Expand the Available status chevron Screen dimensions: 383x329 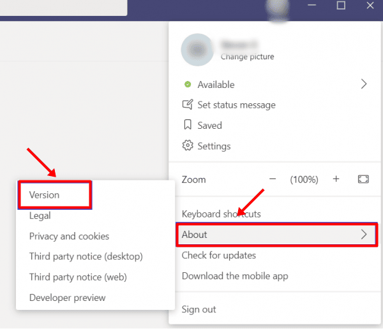[x=364, y=84]
